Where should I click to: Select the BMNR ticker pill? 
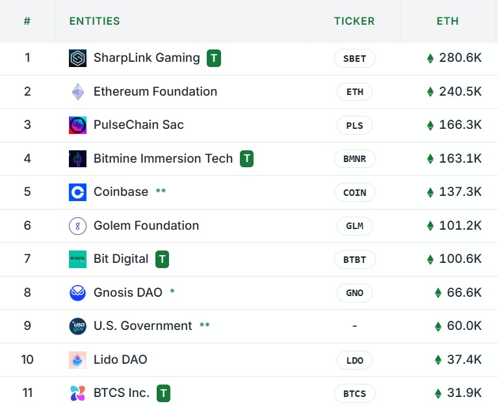pyautogui.click(x=355, y=159)
